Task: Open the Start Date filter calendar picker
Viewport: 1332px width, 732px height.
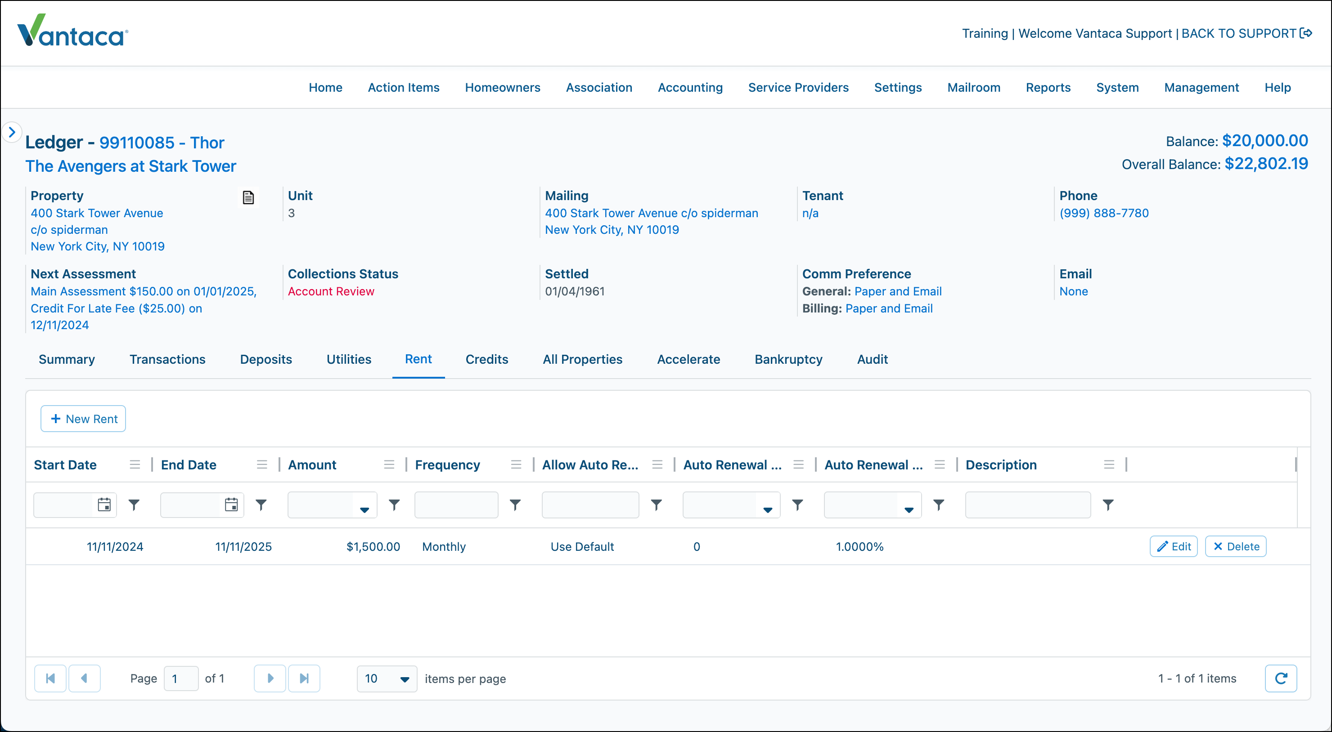Action: click(x=104, y=504)
